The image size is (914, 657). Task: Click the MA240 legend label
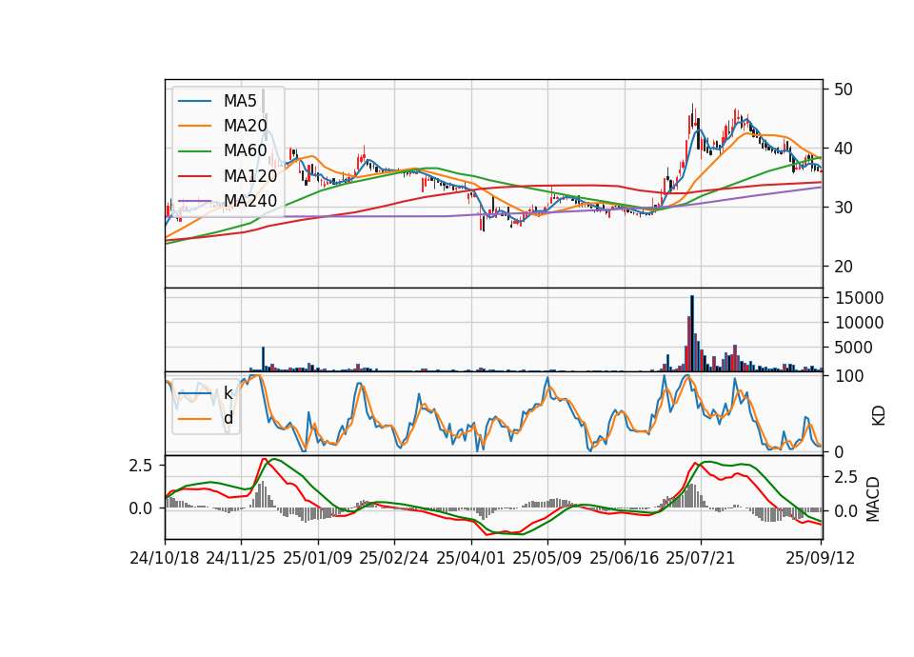[x=250, y=201]
